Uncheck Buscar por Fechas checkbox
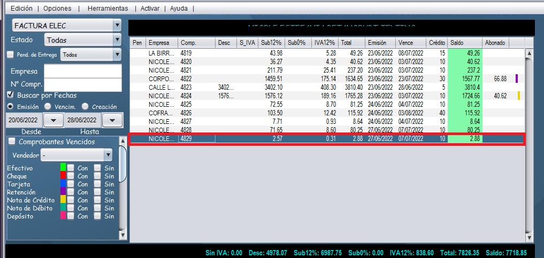544x258 pixels. click(x=10, y=95)
